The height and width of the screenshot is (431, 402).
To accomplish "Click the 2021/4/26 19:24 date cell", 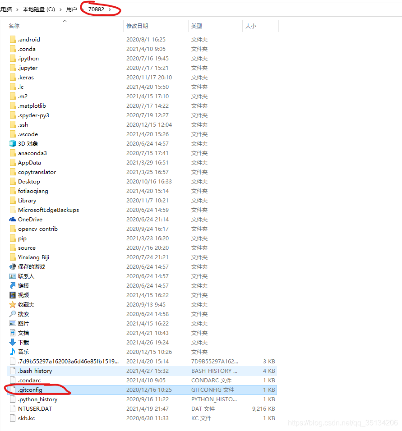I will point(148,343).
